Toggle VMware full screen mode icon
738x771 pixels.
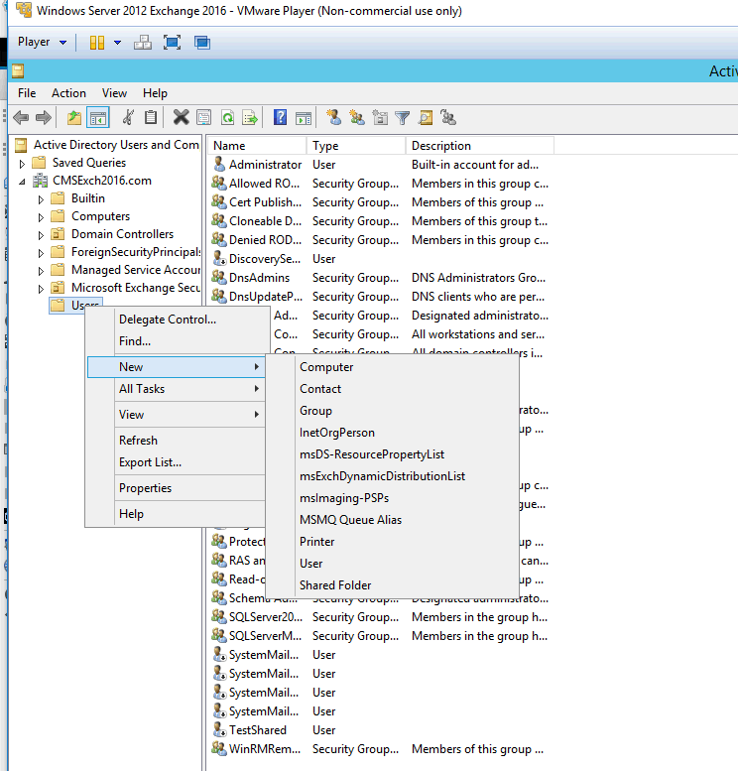click(173, 43)
